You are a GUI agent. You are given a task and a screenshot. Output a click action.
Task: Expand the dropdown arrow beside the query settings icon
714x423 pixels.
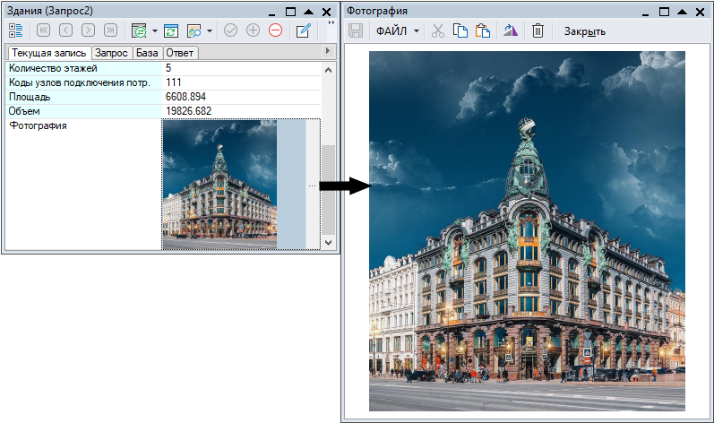point(154,30)
